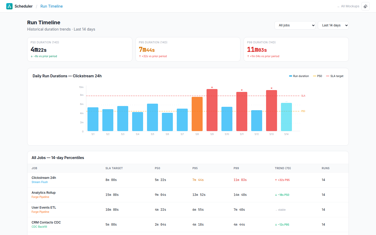Screen dimensions: 376x235
Task: Open the All jobs dropdown
Action: pyautogui.click(x=295, y=25)
